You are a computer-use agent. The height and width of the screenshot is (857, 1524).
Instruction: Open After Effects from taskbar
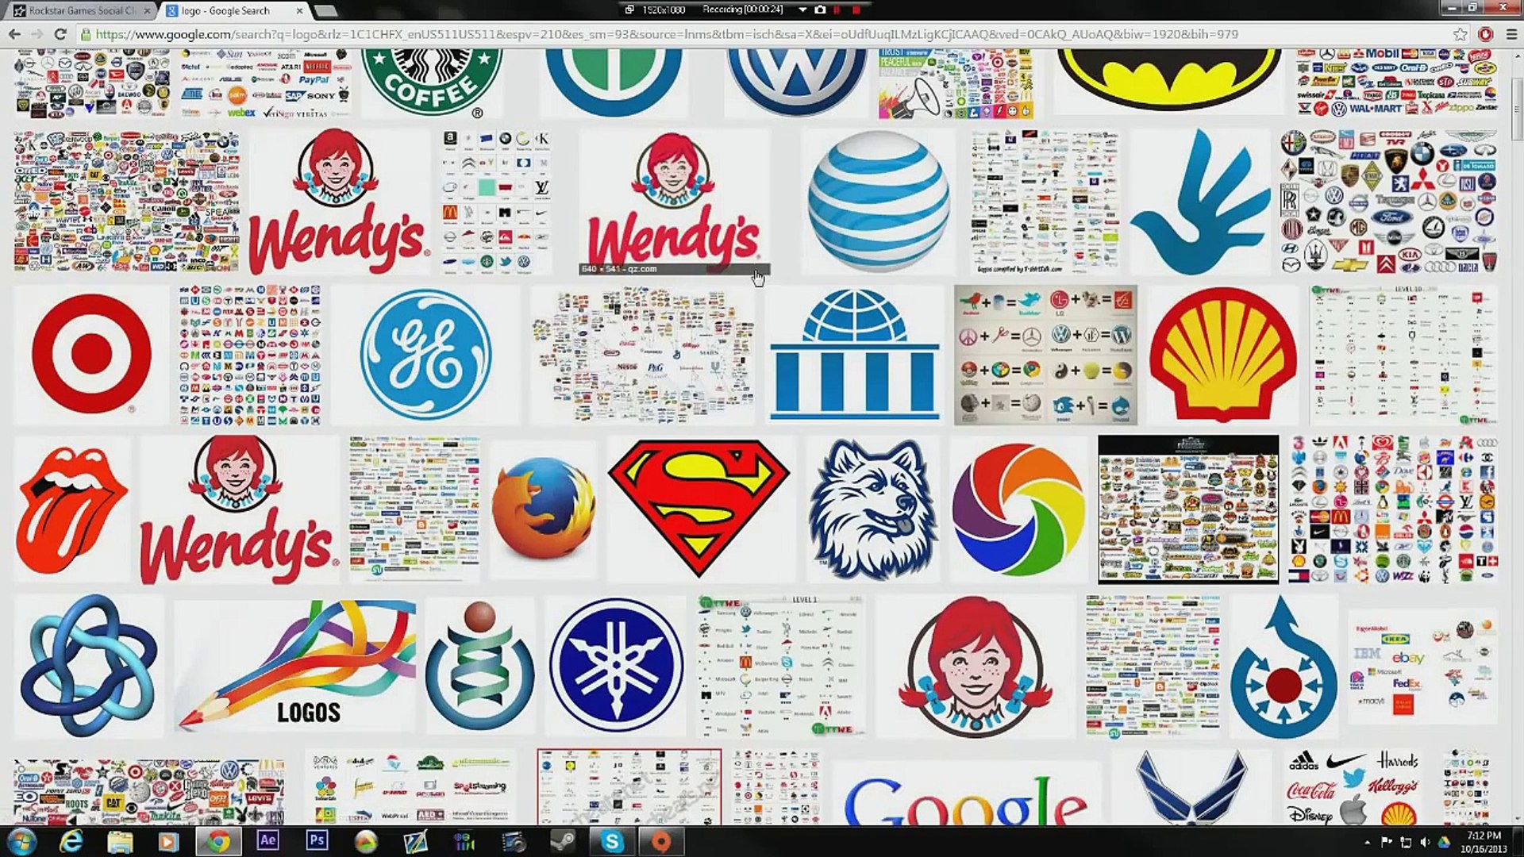click(267, 841)
